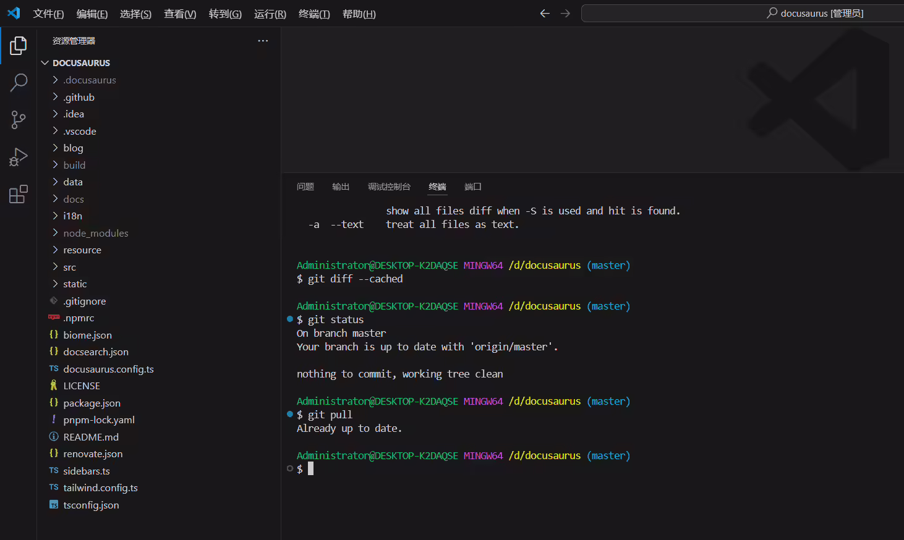Viewport: 904px width, 540px height.
Task: Expand the static folder
Action: [55, 284]
